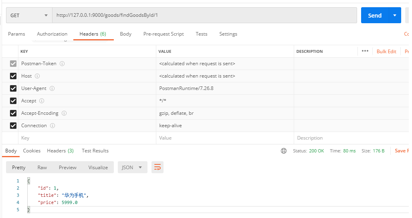Open the Send button dropdown arrow
The image size is (412, 218).
[x=395, y=15]
